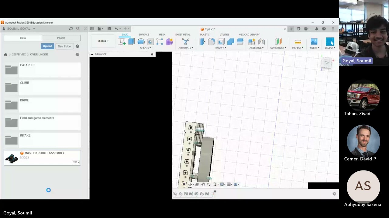The image size is (389, 218).
Task: Select the Create Form purple icon
Action: pyautogui.click(x=169, y=42)
